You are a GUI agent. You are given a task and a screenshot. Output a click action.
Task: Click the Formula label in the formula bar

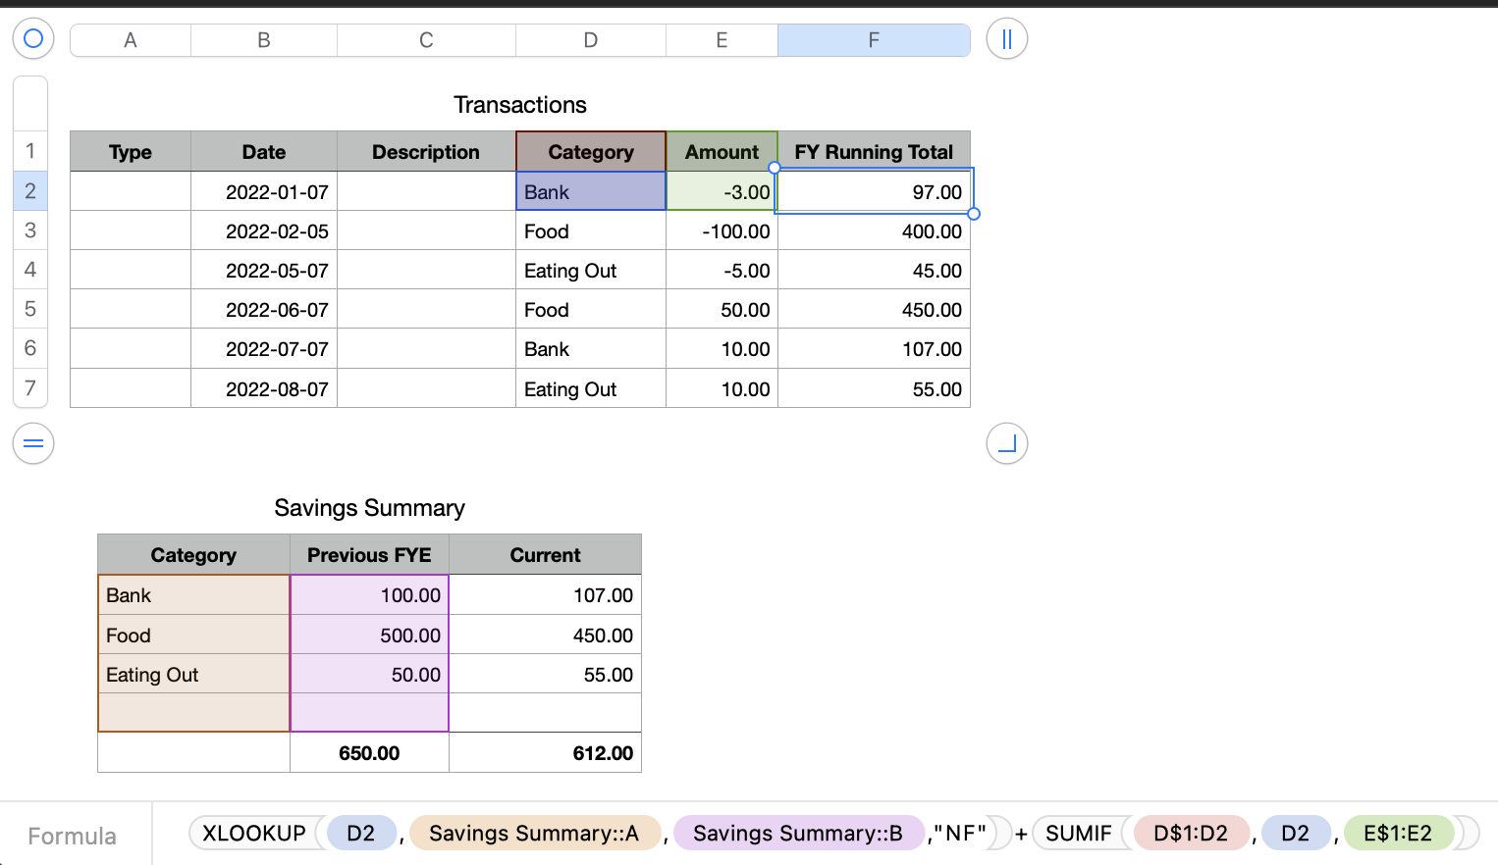coord(72,836)
